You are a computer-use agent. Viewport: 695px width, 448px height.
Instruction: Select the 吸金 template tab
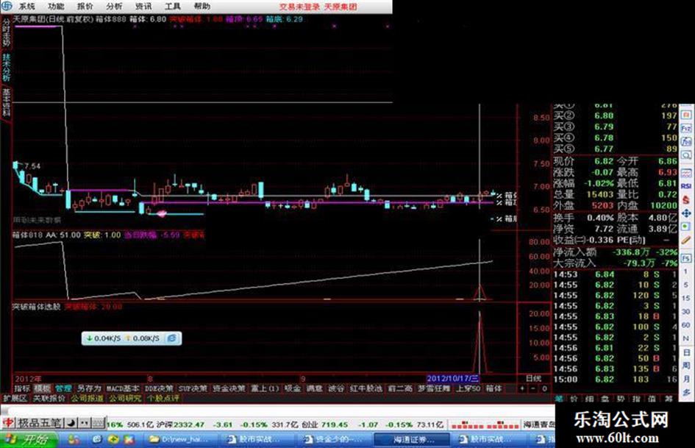click(293, 388)
